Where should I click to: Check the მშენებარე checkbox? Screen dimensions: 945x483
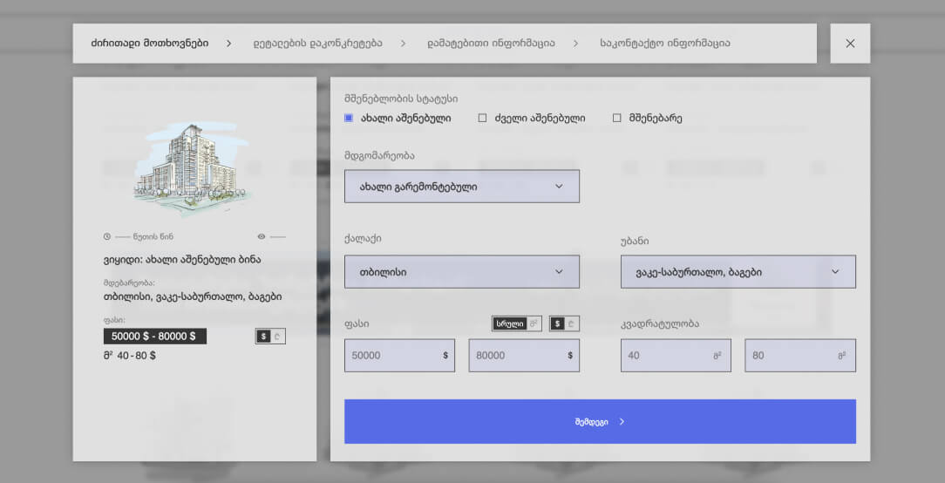pyautogui.click(x=616, y=119)
